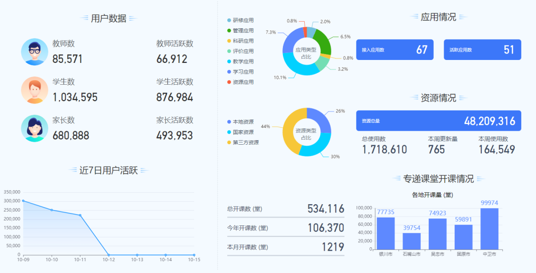536x273 pixels.
Task: Toggle 本地资源 legend item
Action: tap(240, 122)
